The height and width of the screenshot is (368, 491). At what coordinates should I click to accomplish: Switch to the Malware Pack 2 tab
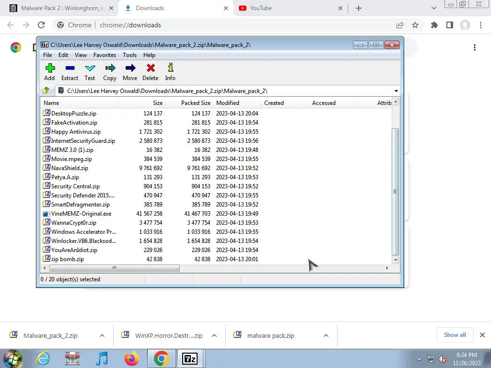[x=61, y=8]
